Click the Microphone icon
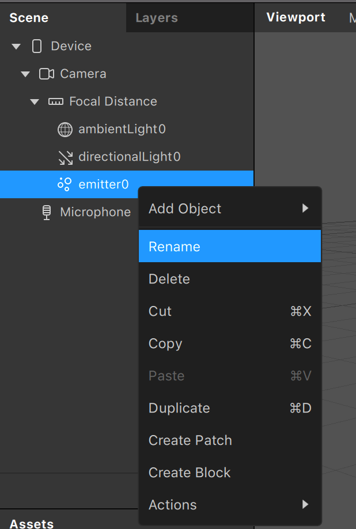 tap(47, 212)
